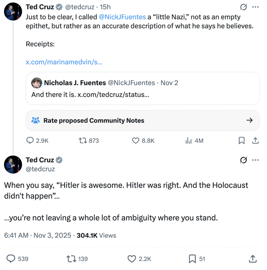Open the @NickJFuentes mention link
Screen dimensions: 267x270
coord(122,17)
